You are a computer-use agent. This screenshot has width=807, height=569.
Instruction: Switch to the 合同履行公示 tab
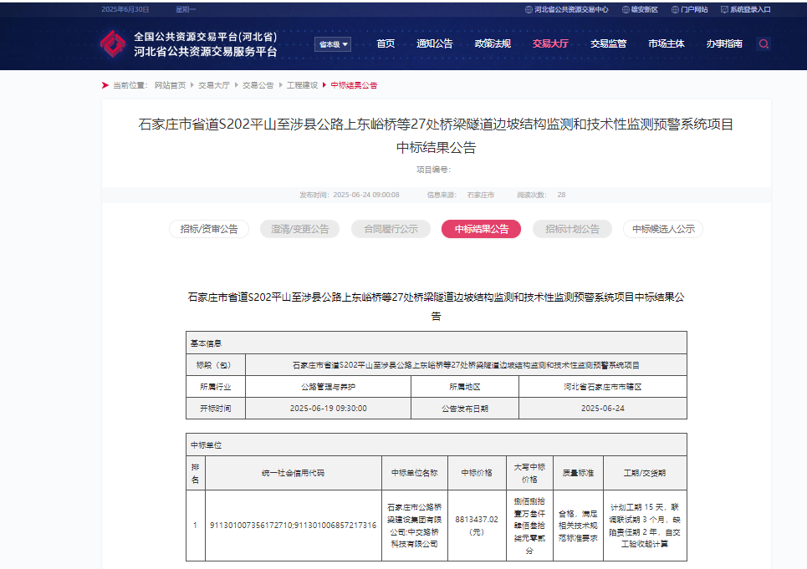pyautogui.click(x=391, y=229)
